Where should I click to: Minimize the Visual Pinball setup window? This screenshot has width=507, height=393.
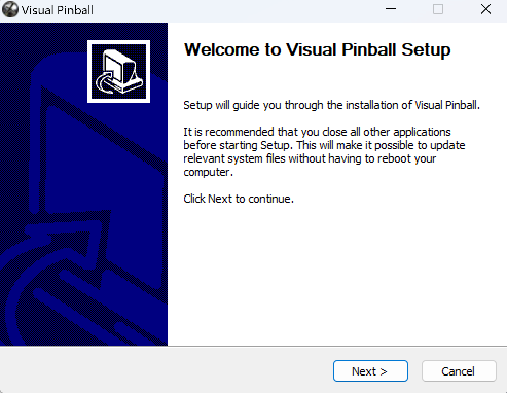pos(391,9)
